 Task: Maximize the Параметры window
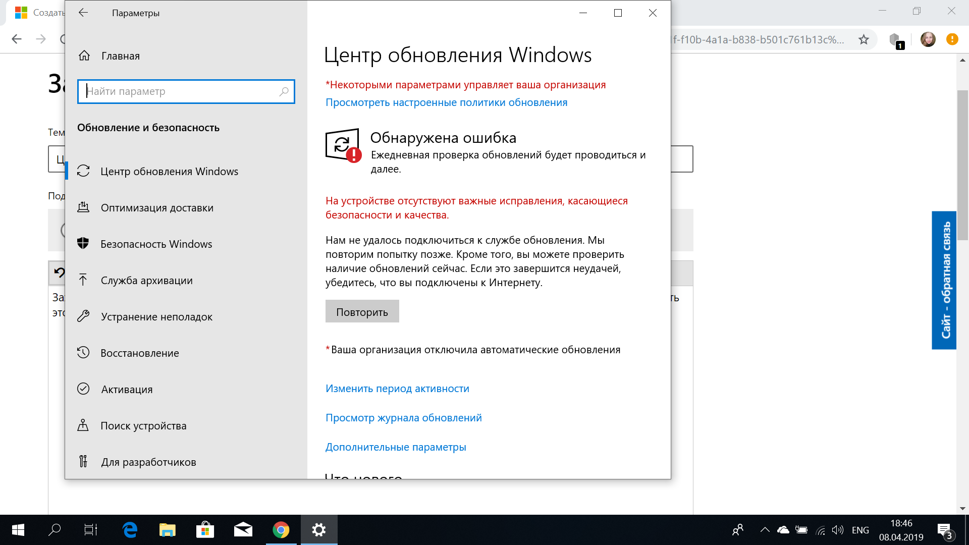click(x=618, y=13)
